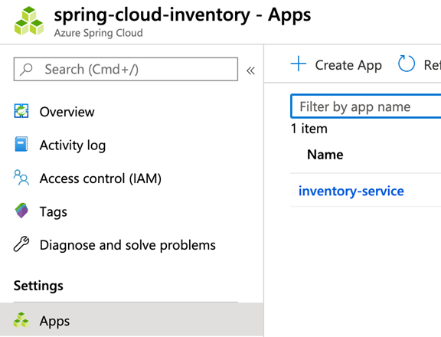Viewport: 441px width, 337px height.
Task: Click the Azure Spring Cloud subtitle
Action: click(x=99, y=33)
